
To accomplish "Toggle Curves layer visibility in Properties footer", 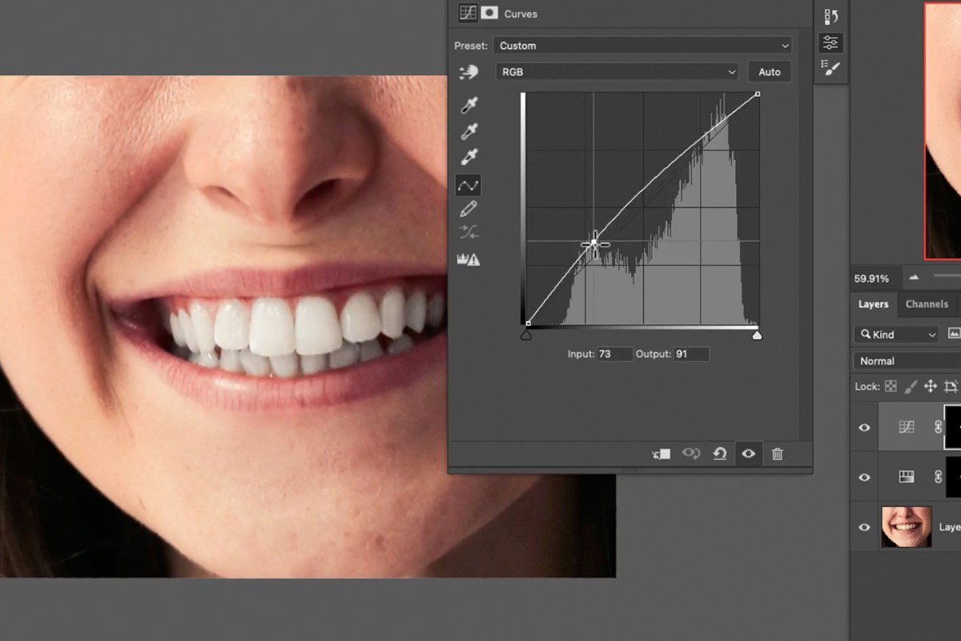I will tap(748, 454).
